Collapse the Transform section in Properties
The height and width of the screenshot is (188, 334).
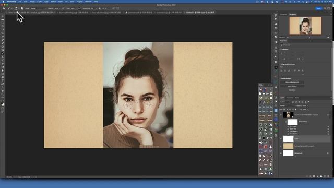tap(280, 49)
